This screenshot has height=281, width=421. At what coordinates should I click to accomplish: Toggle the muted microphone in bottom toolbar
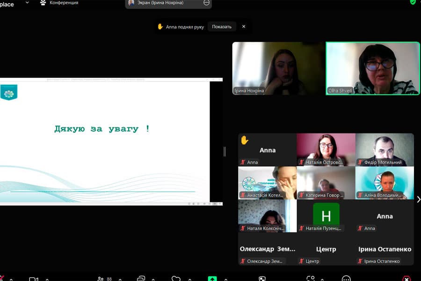point(2,279)
